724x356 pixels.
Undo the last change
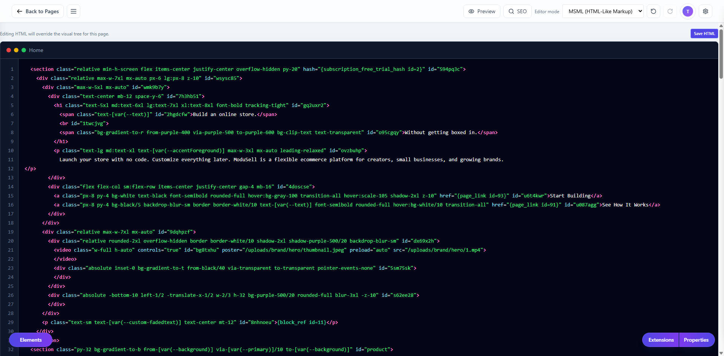click(653, 11)
